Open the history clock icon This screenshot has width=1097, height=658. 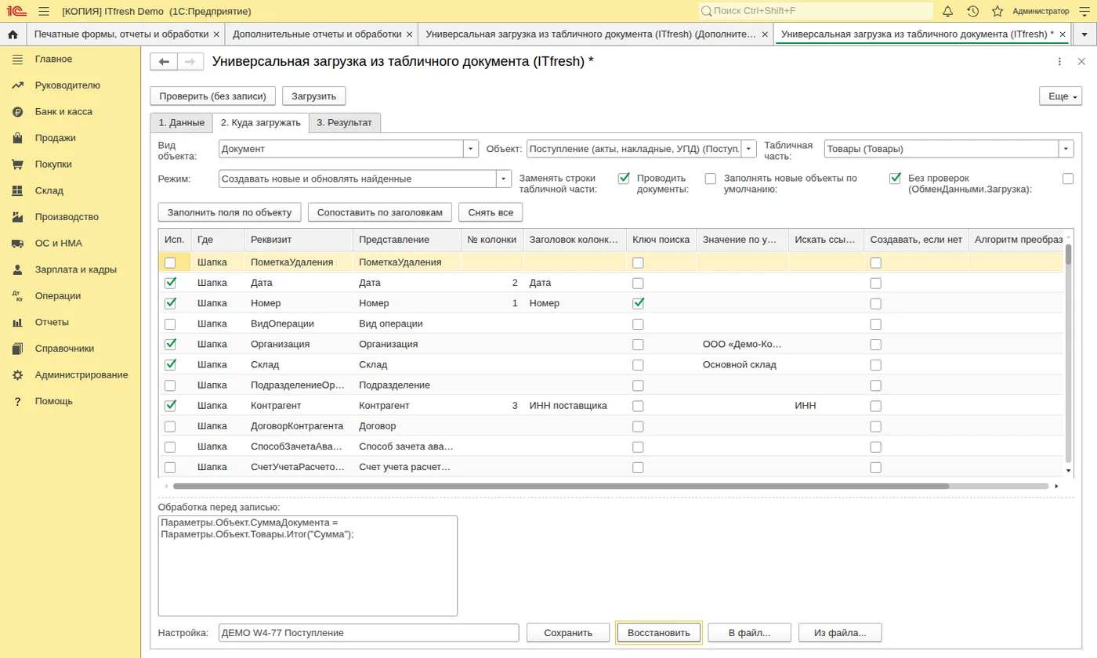(972, 11)
